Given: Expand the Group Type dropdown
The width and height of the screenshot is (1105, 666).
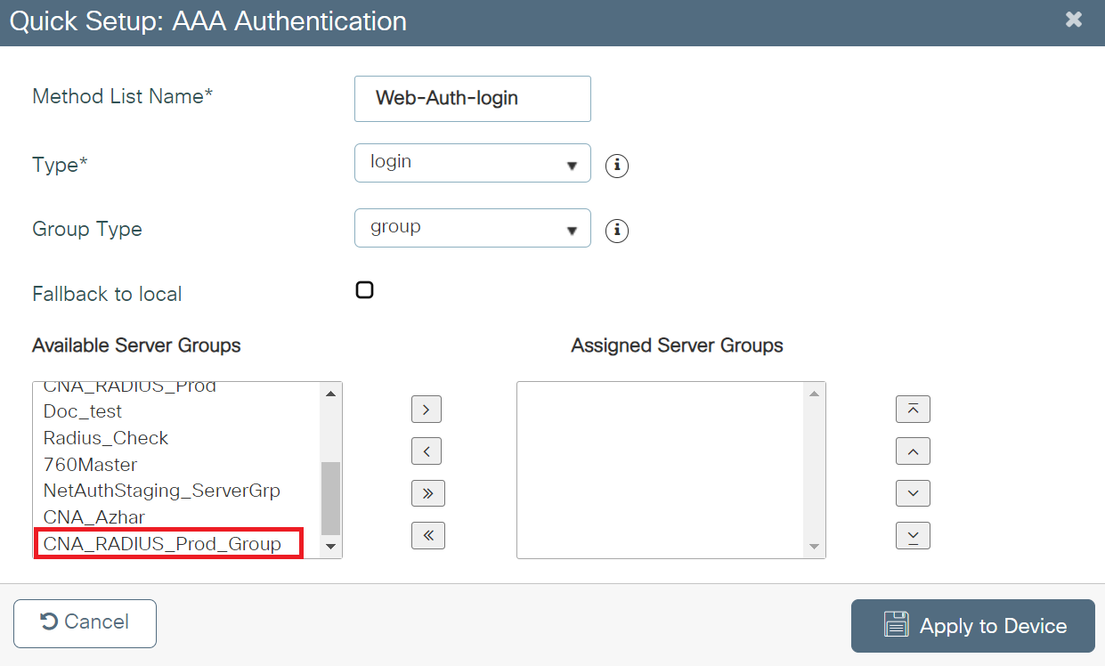Looking at the screenshot, I should point(472,228).
